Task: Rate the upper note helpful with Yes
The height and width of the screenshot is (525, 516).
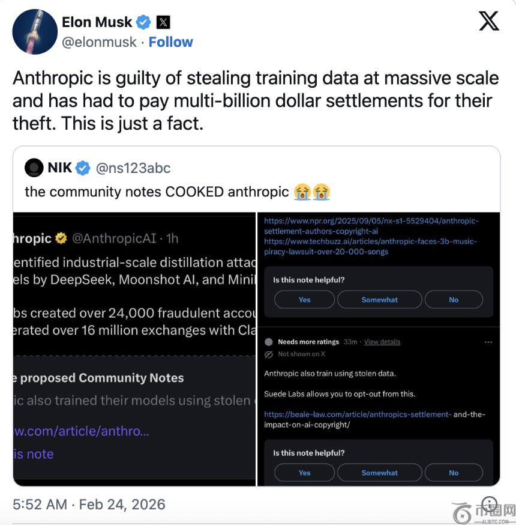Action: (x=305, y=300)
